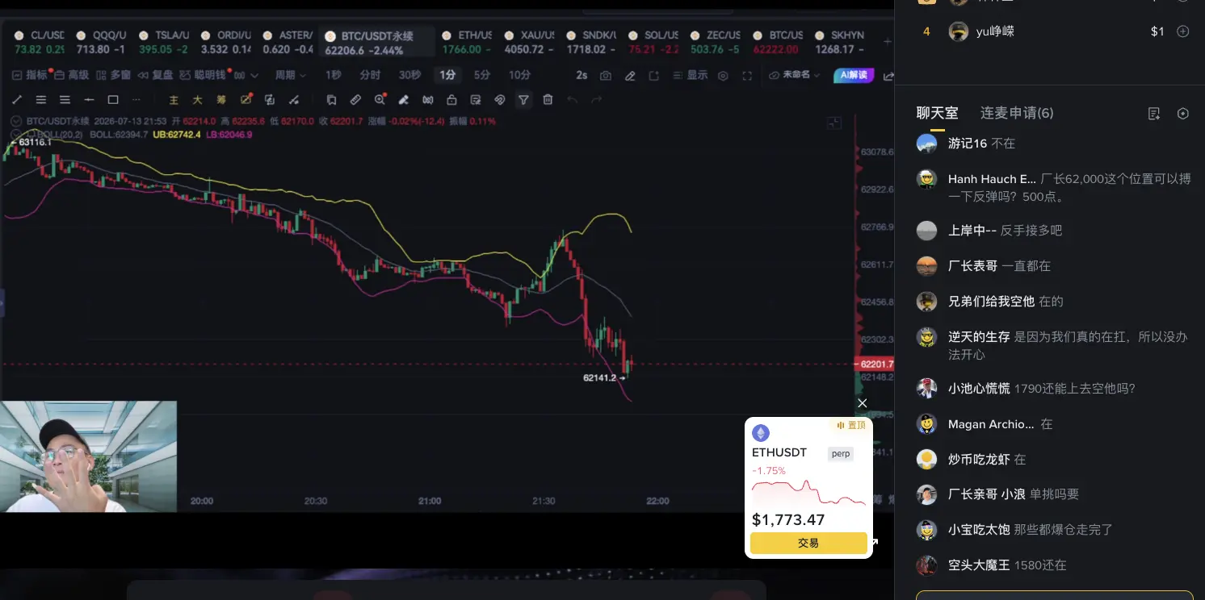This screenshot has height=600, width=1205.
Task: Switch to the 连麦申请(6) tab
Action: point(1017,113)
